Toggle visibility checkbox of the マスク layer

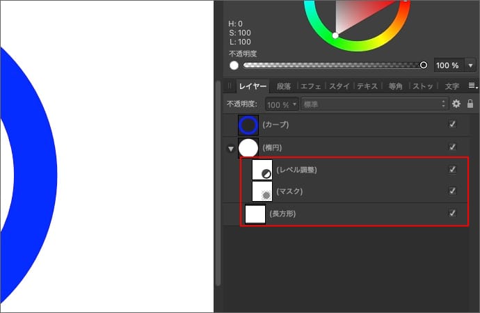click(453, 191)
